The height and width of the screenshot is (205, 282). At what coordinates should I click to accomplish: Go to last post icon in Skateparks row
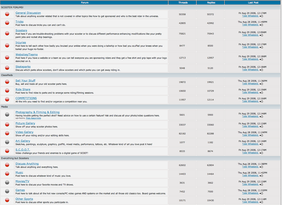pyautogui.click(x=261, y=70)
